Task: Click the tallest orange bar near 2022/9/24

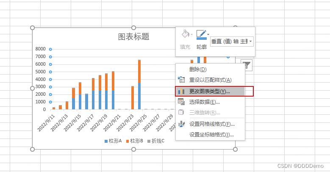Action: 139,72
